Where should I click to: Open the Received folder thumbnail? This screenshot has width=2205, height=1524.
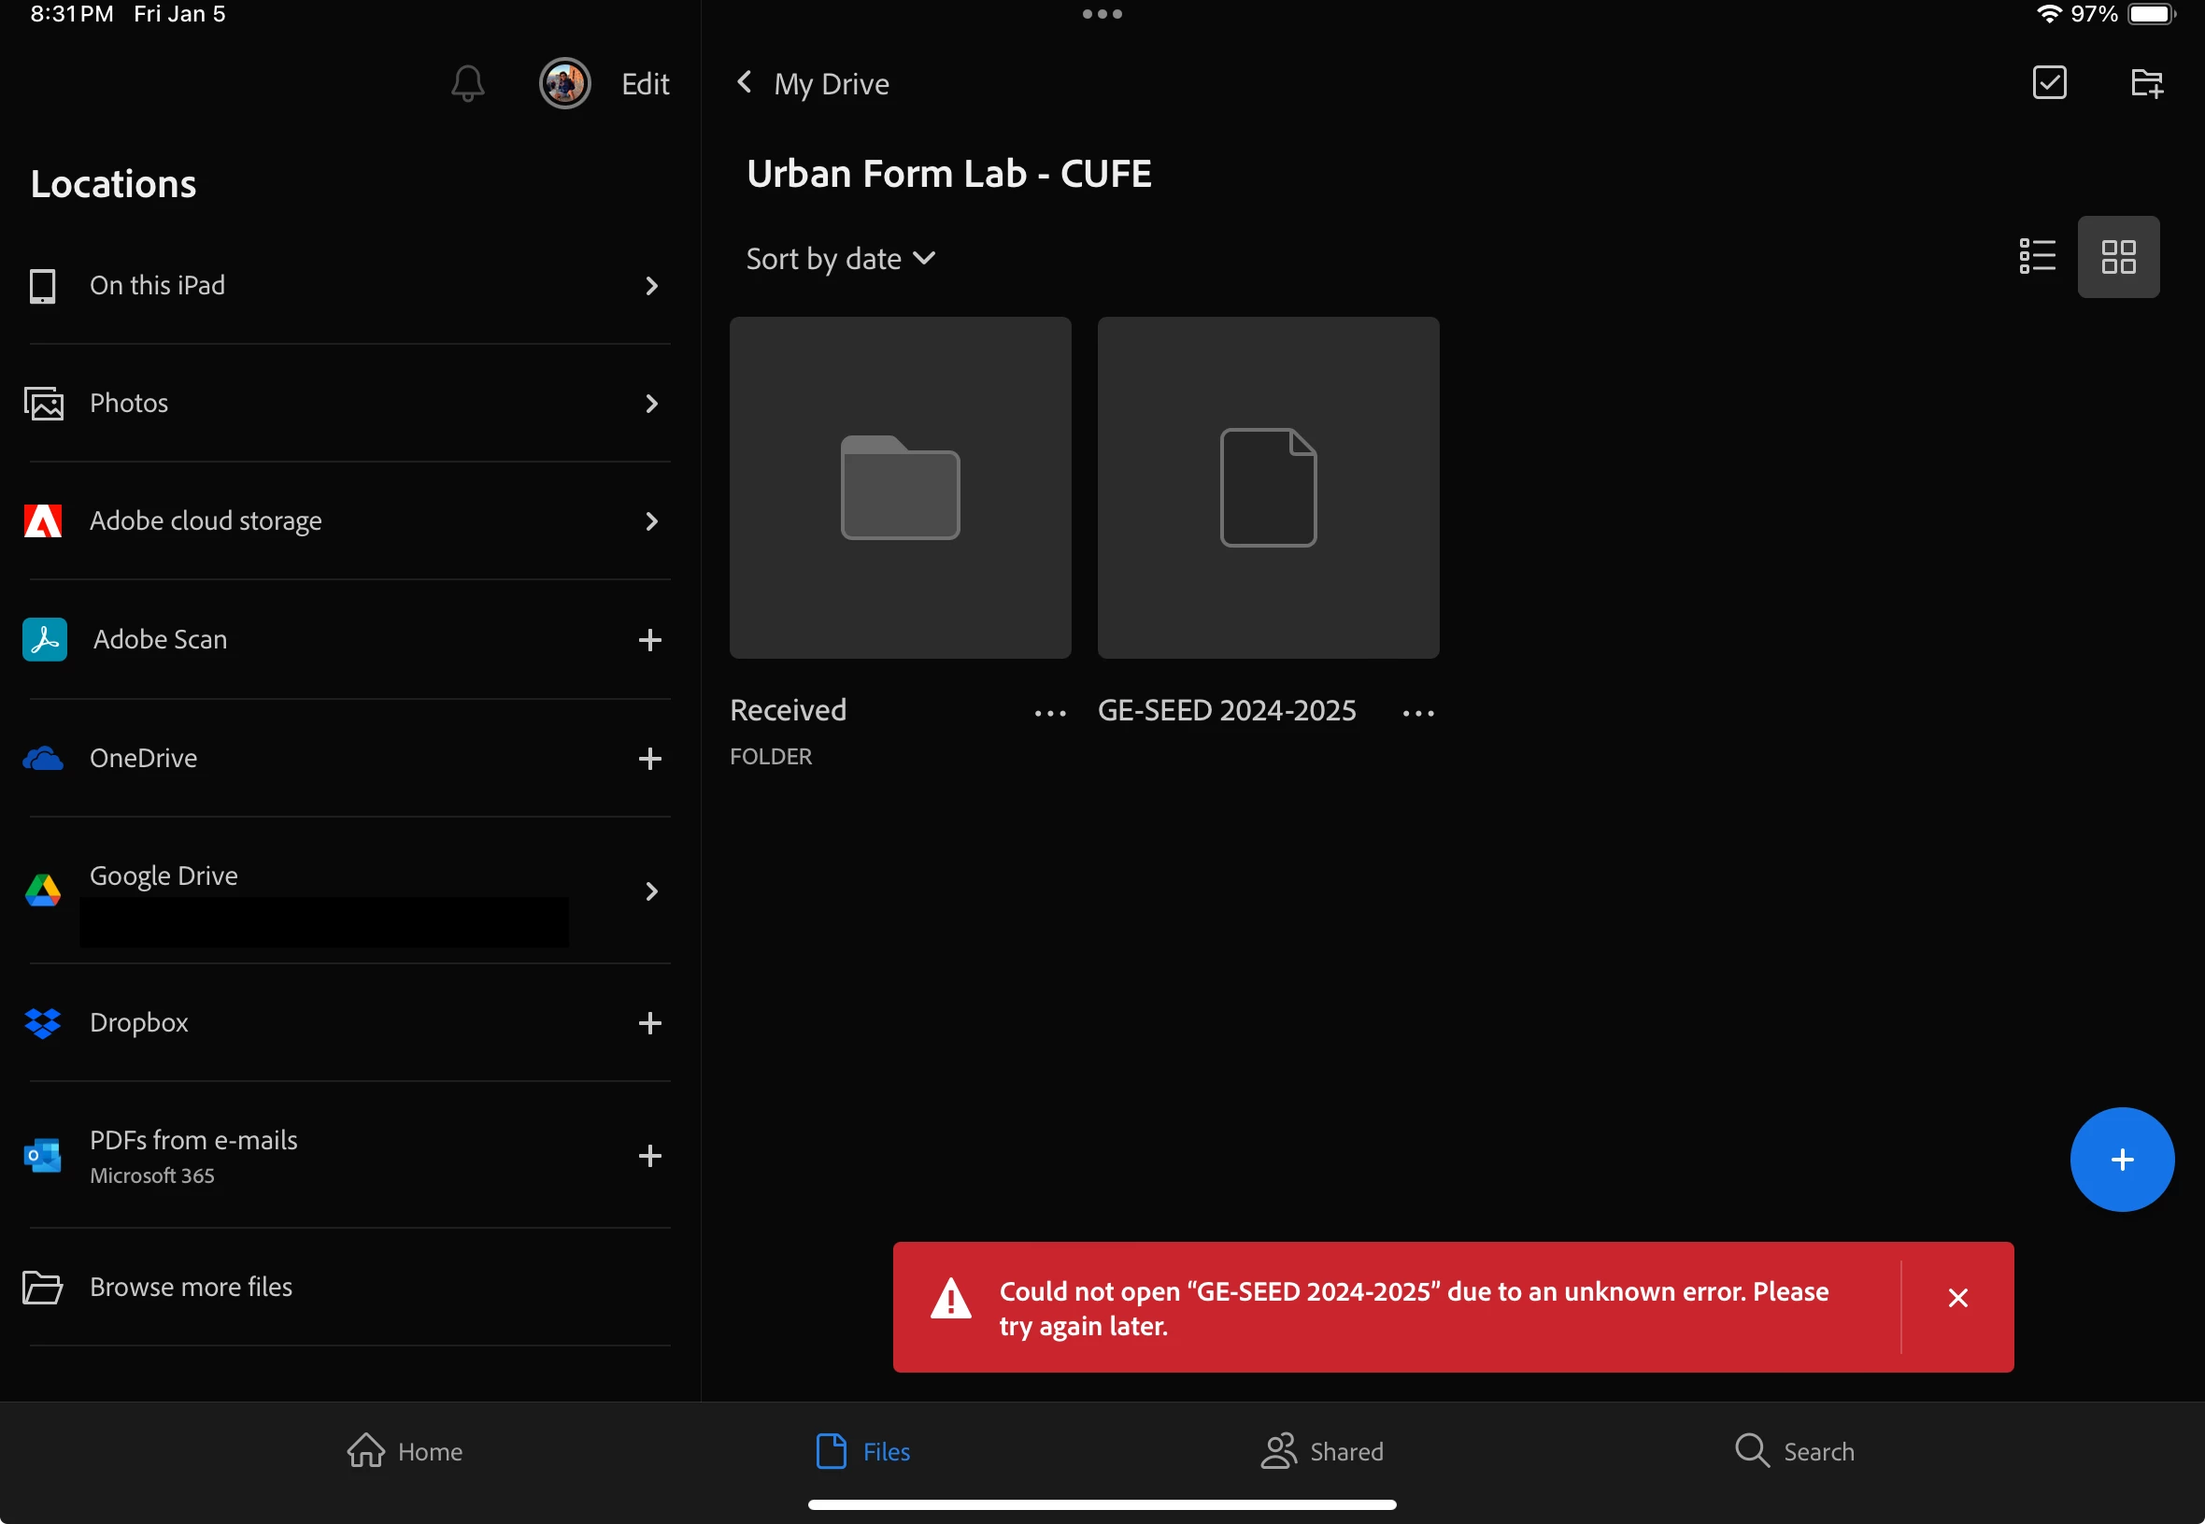(899, 487)
